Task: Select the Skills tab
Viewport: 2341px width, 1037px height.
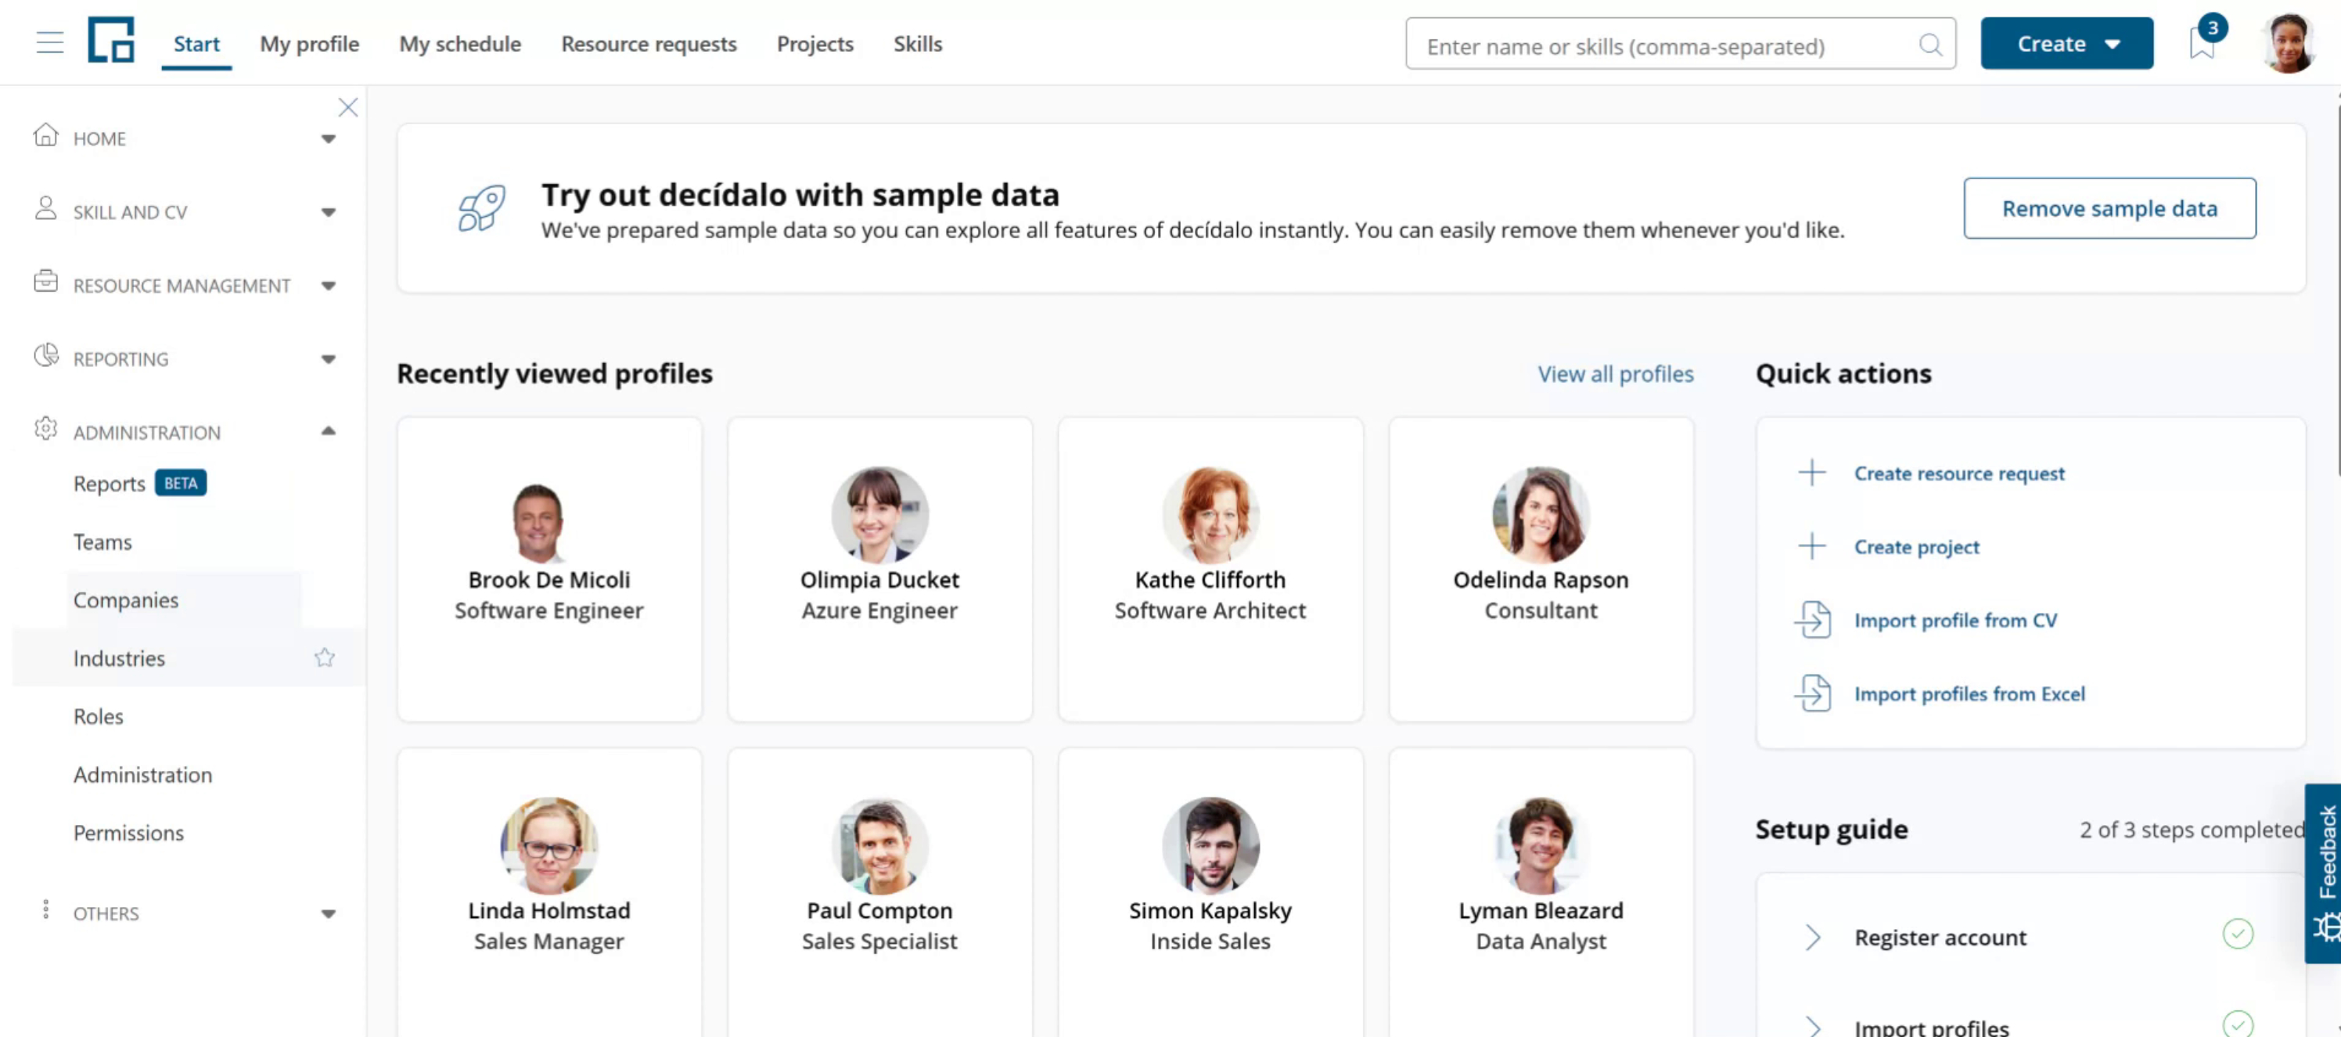Action: (917, 44)
